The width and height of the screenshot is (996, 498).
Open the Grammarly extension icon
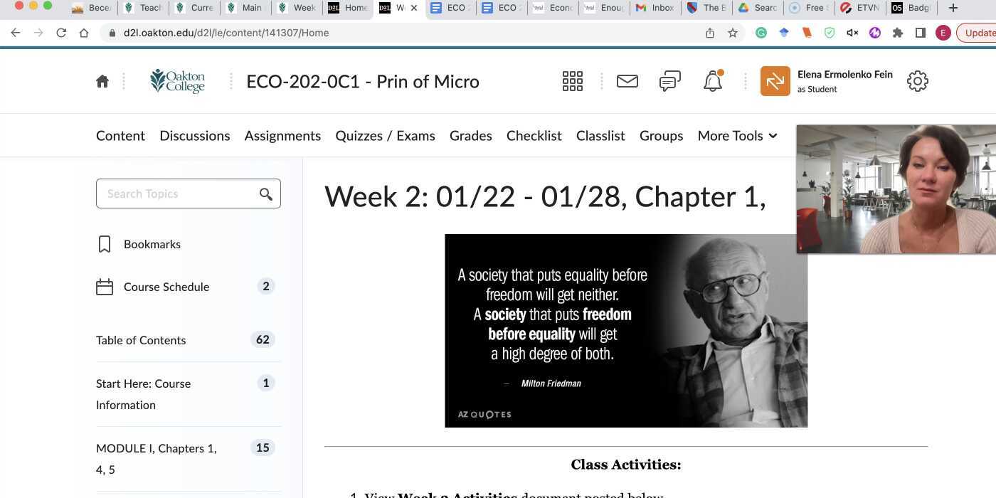pyautogui.click(x=761, y=32)
